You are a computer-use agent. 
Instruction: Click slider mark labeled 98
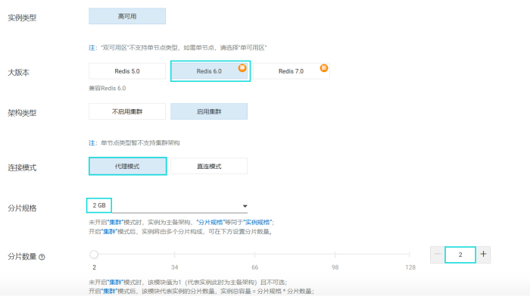(x=335, y=267)
